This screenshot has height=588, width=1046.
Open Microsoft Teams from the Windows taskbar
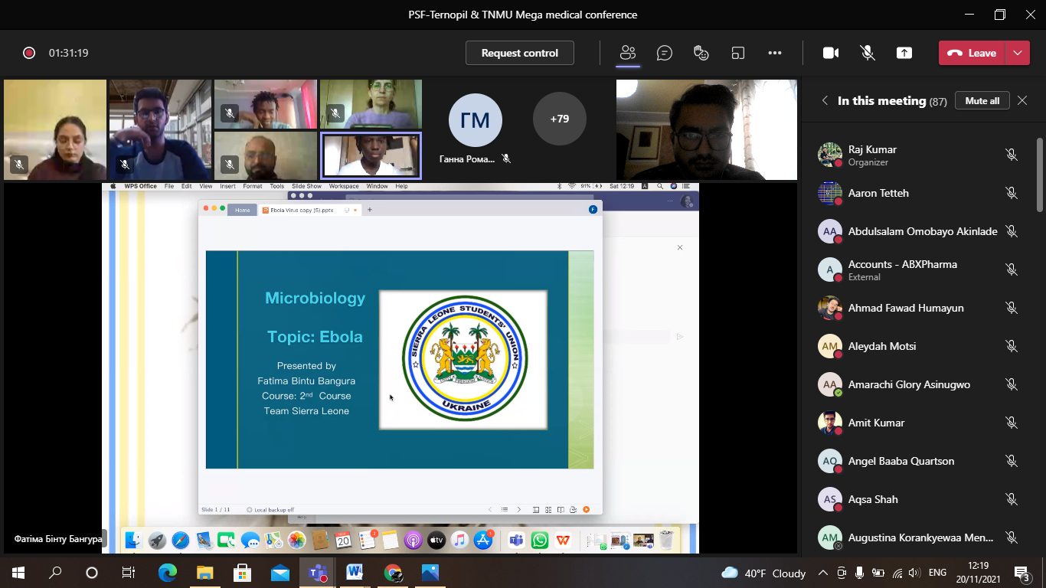point(317,573)
